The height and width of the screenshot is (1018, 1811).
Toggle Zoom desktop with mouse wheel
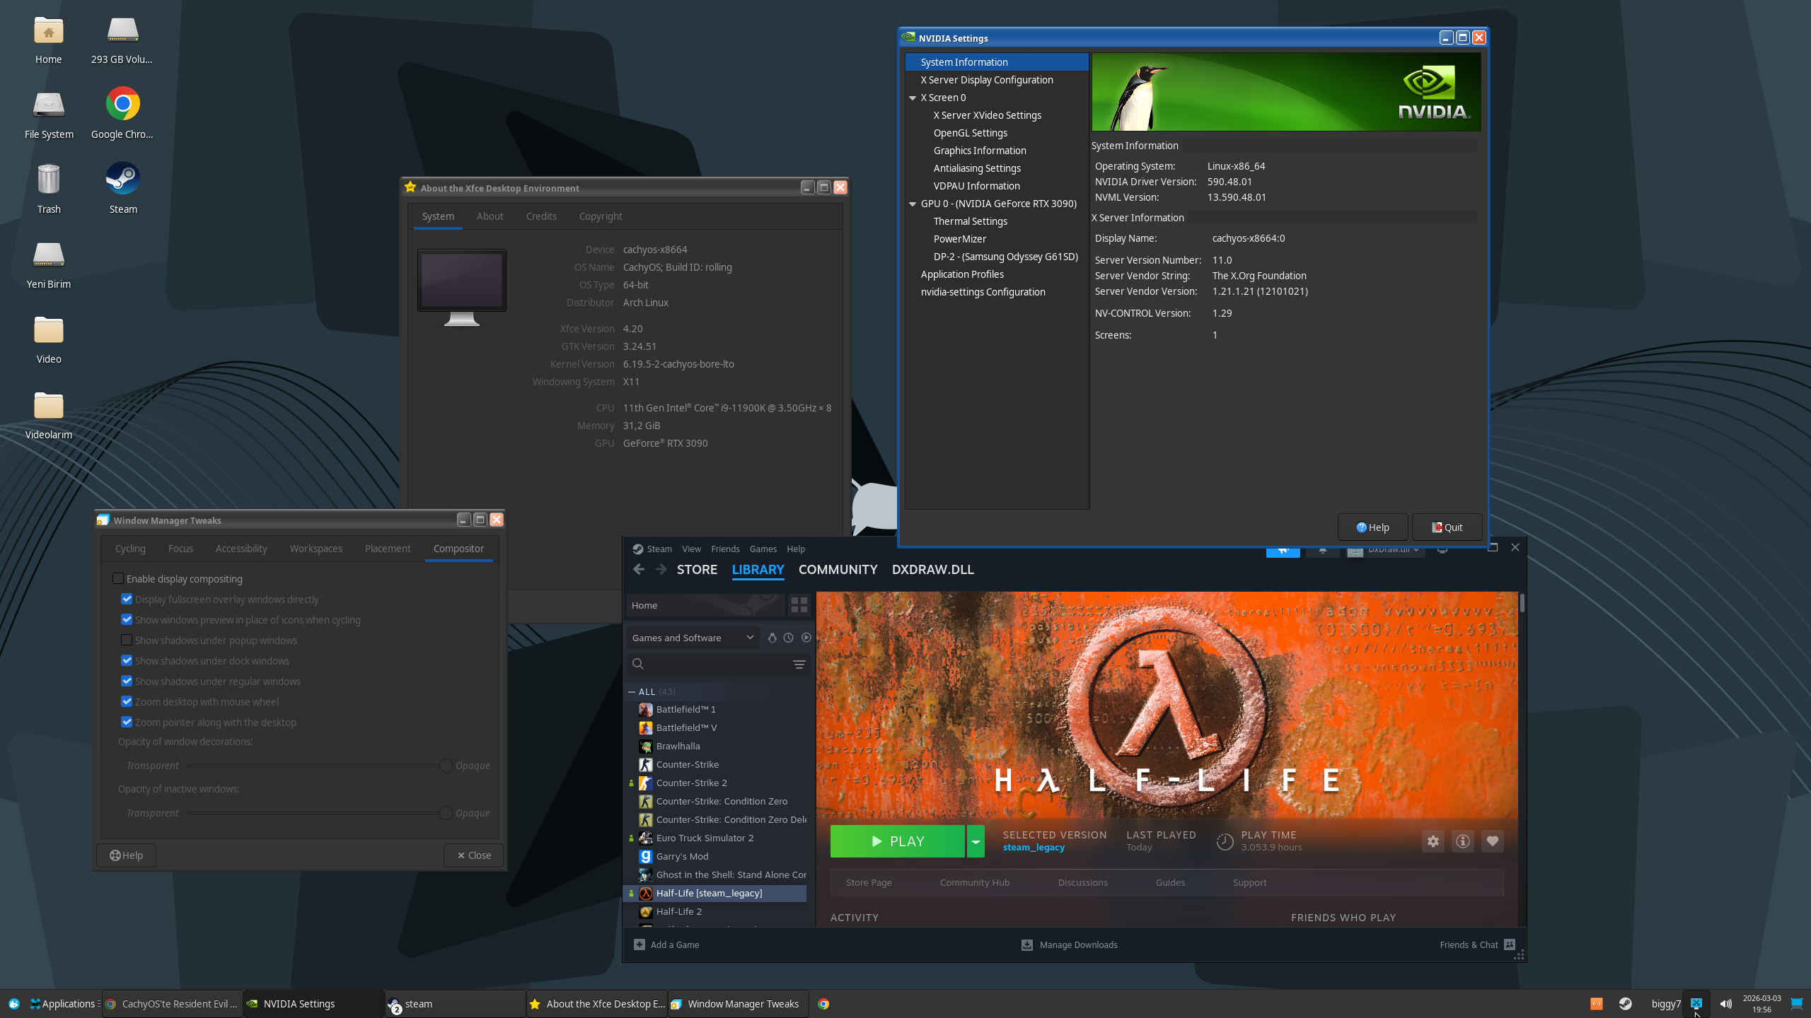[127, 701]
